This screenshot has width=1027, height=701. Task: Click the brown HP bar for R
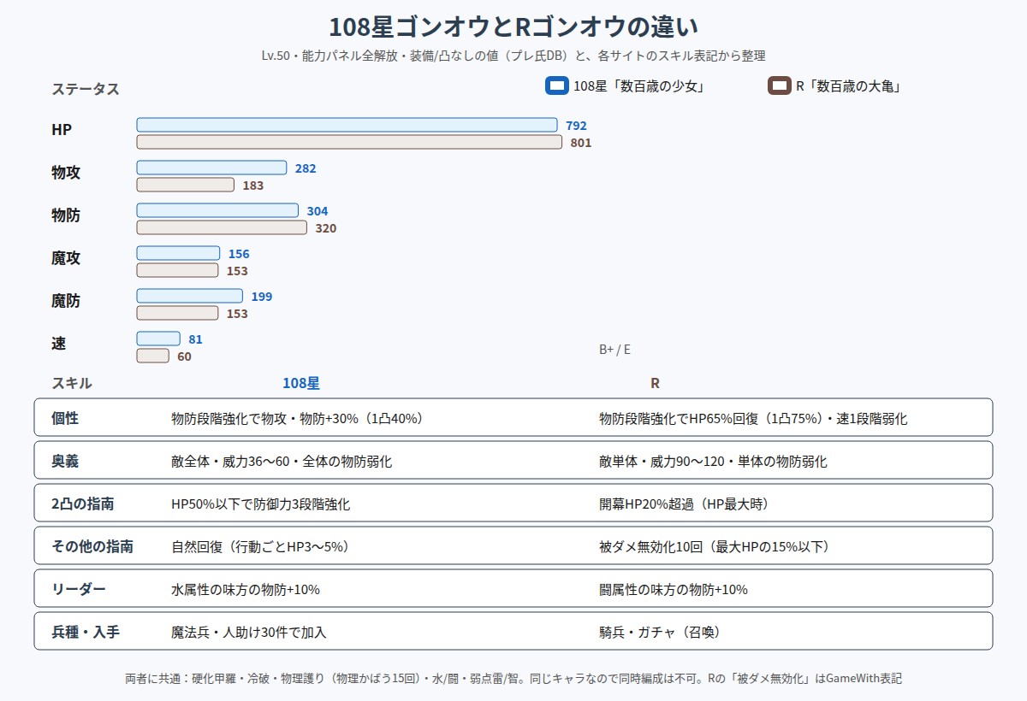tap(349, 142)
